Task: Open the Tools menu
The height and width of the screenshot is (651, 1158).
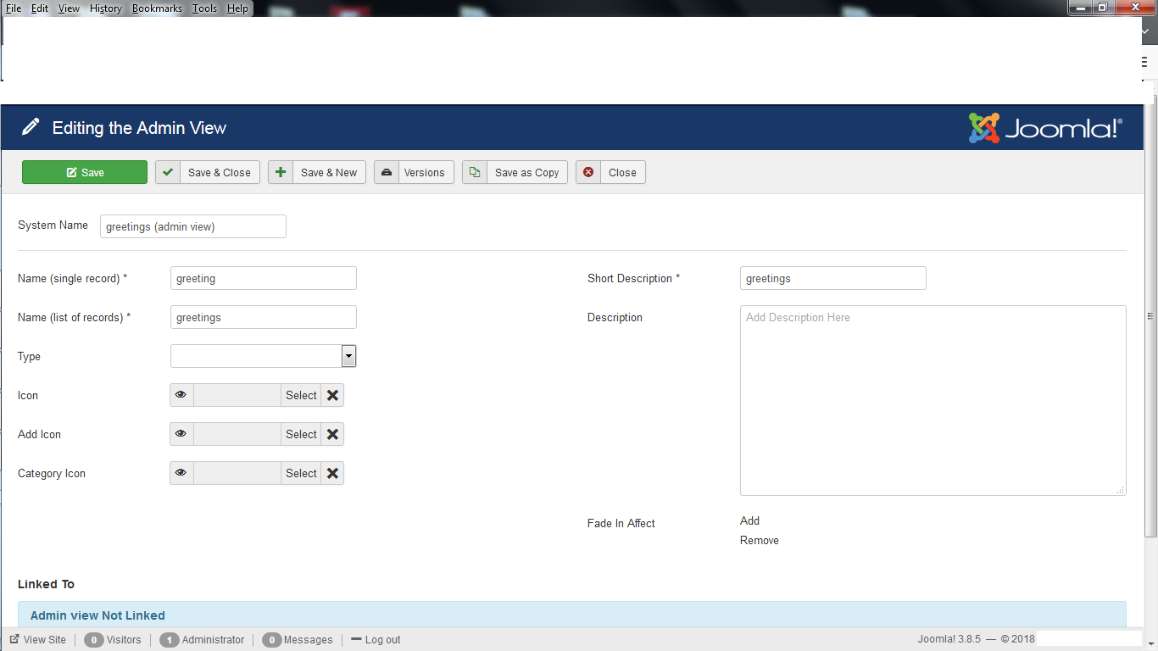Action: [x=204, y=8]
